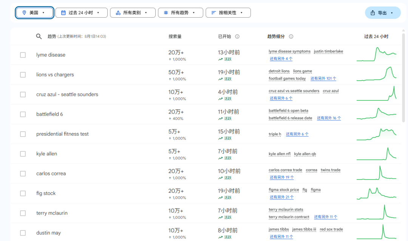
Task: Click the calendar icon in 过去 24 小时 filter
Action: [63, 12]
